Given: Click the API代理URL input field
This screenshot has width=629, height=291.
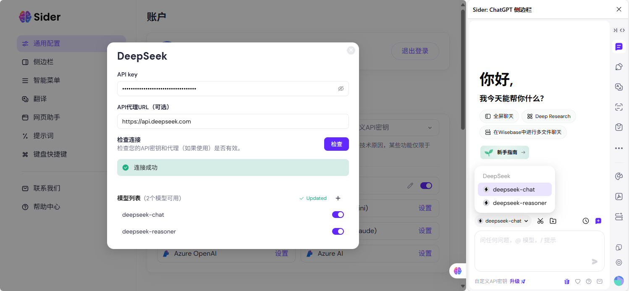Looking at the screenshot, I should (x=233, y=121).
